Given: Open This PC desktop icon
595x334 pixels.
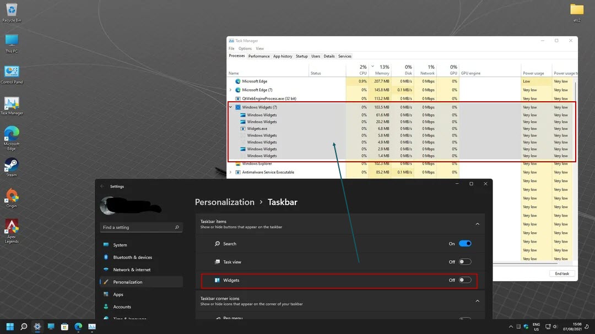Looking at the screenshot, I should 12,43.
